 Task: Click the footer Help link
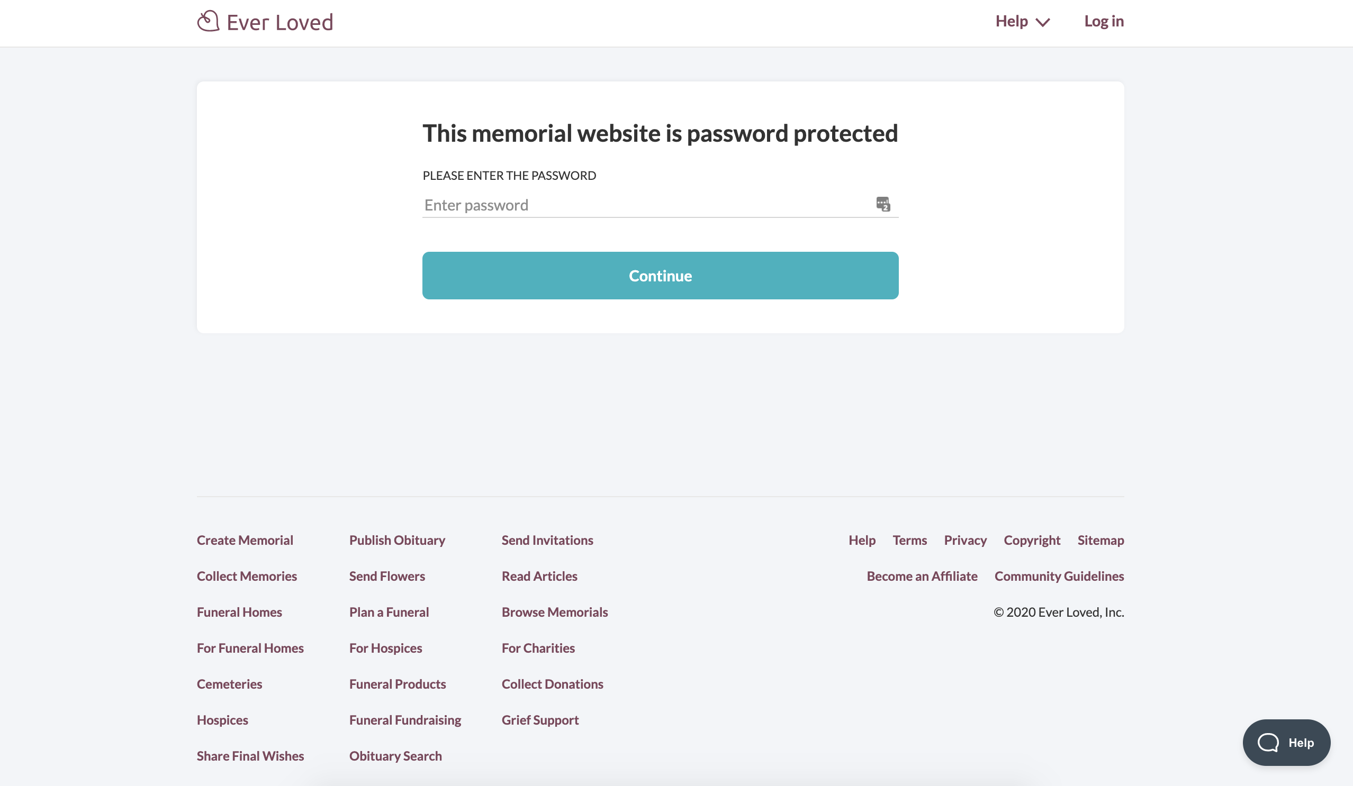click(862, 540)
